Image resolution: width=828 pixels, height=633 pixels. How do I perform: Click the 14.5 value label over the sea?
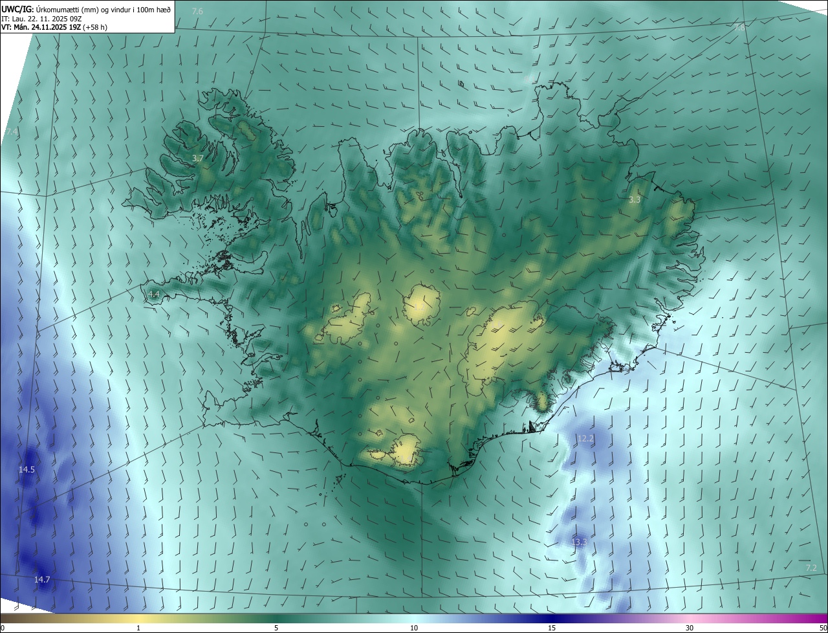tap(27, 469)
